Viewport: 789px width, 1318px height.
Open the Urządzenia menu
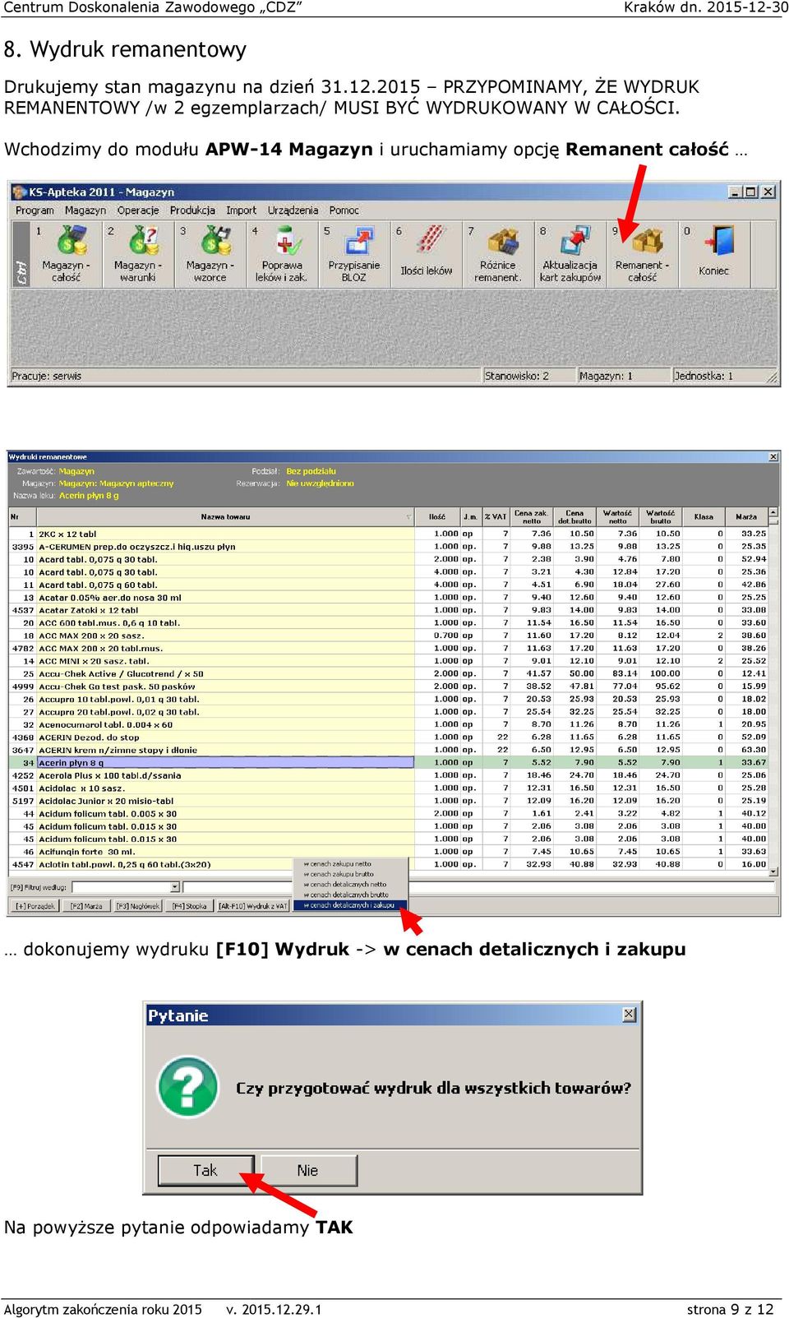point(293,210)
